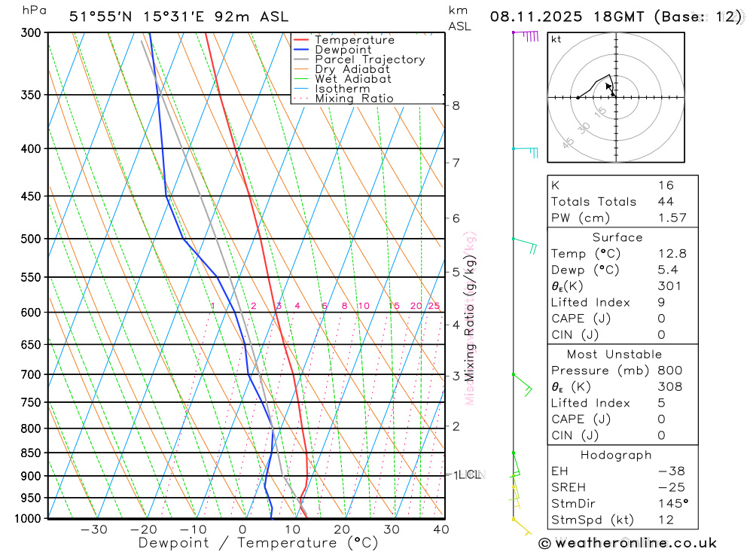Click the hodograph endpoint dot on left

coord(578,98)
